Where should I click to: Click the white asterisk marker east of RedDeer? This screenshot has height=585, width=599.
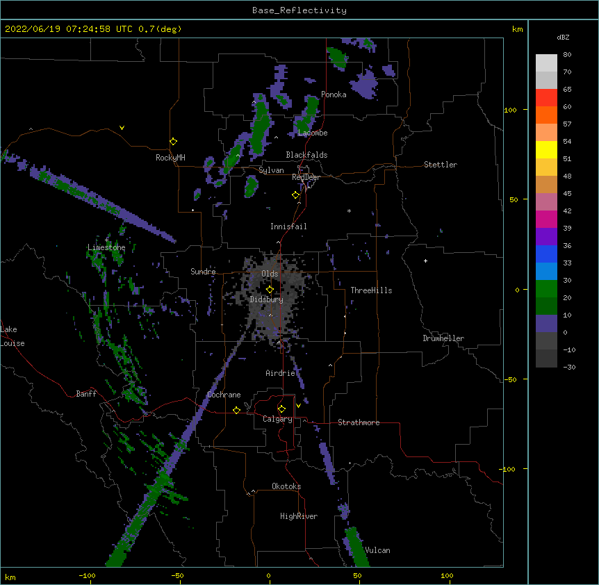click(349, 211)
